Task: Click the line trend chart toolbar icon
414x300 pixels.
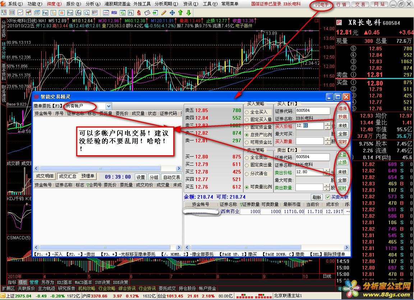Action: (x=20, y=13)
